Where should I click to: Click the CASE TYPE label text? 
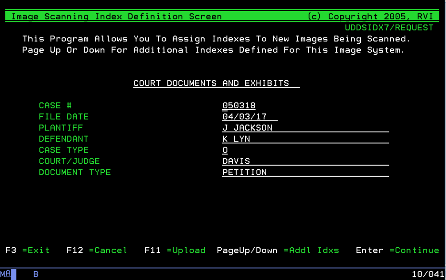point(63,150)
